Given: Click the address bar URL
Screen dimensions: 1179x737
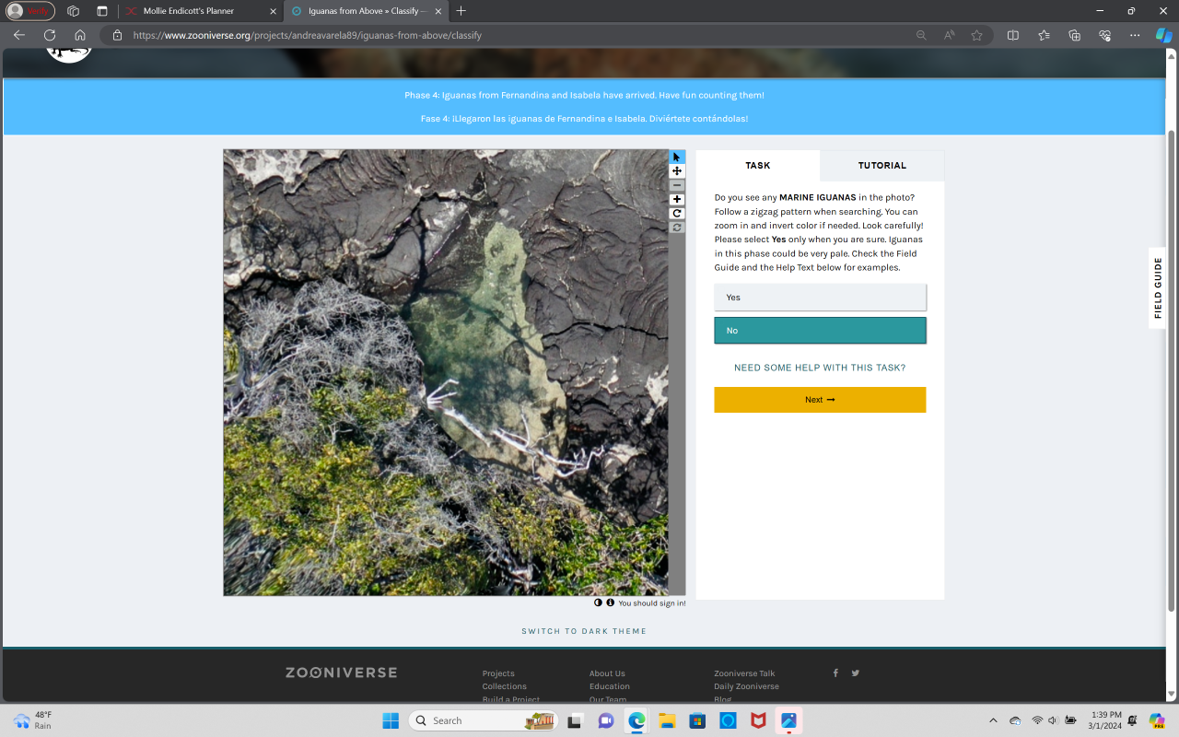Looking at the screenshot, I should pos(308,35).
